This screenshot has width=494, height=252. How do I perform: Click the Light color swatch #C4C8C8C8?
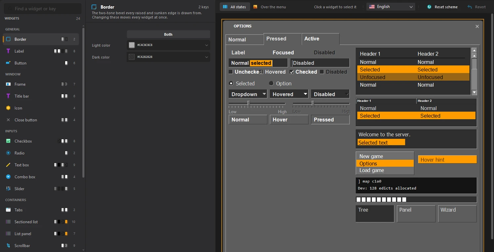tap(132, 45)
